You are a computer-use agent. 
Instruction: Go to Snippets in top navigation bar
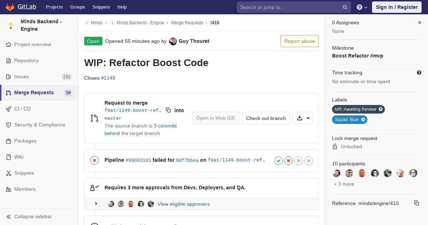click(101, 7)
